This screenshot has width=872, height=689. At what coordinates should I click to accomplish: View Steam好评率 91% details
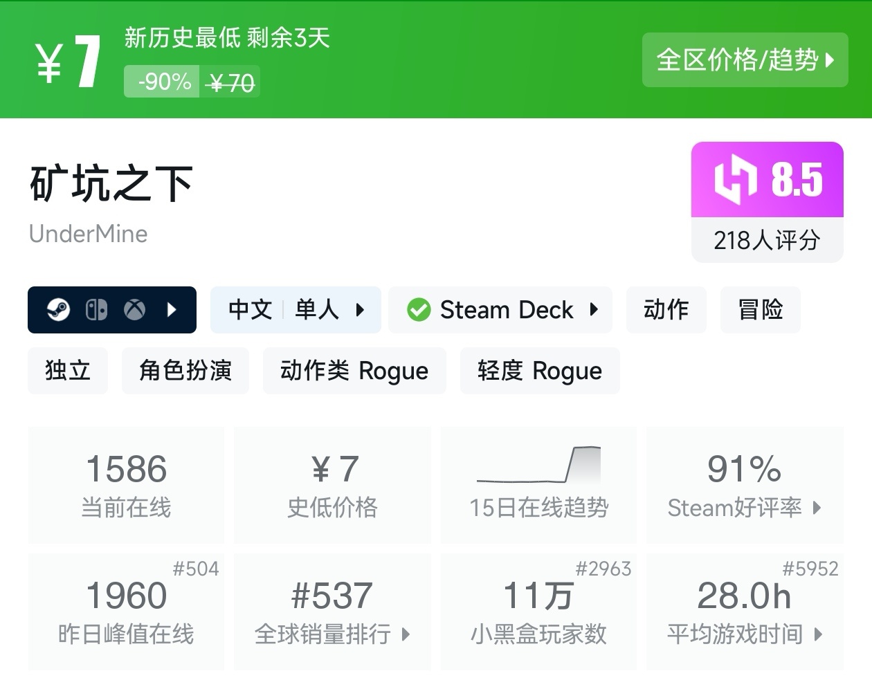(744, 486)
